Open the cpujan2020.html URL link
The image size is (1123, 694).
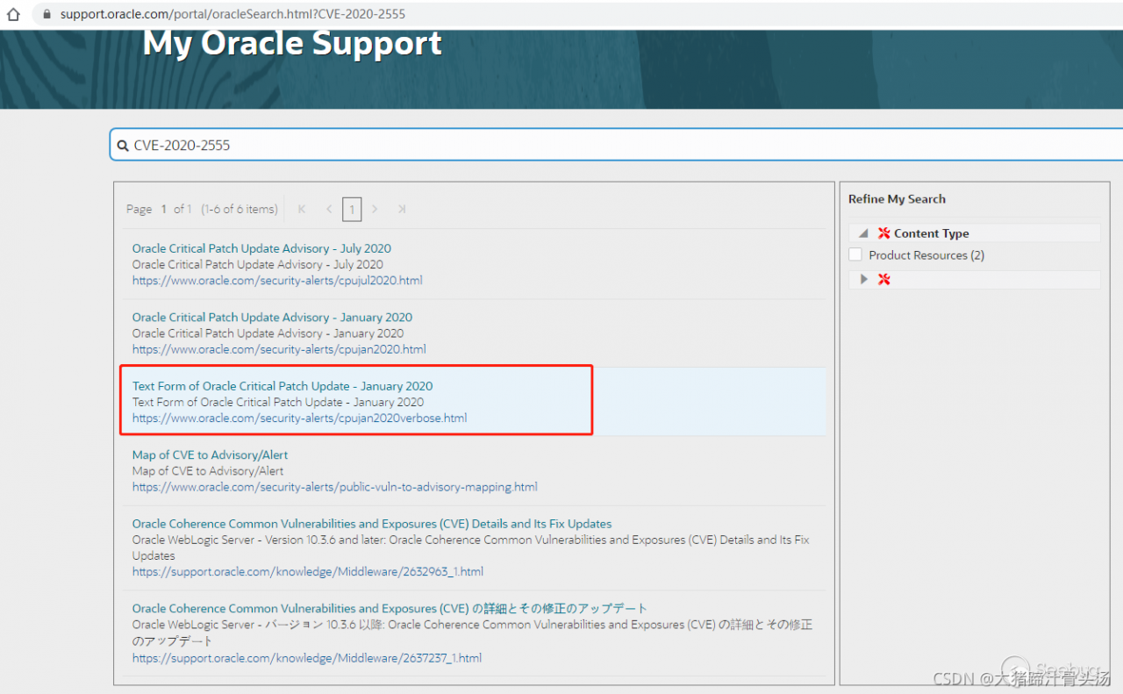tap(279, 349)
